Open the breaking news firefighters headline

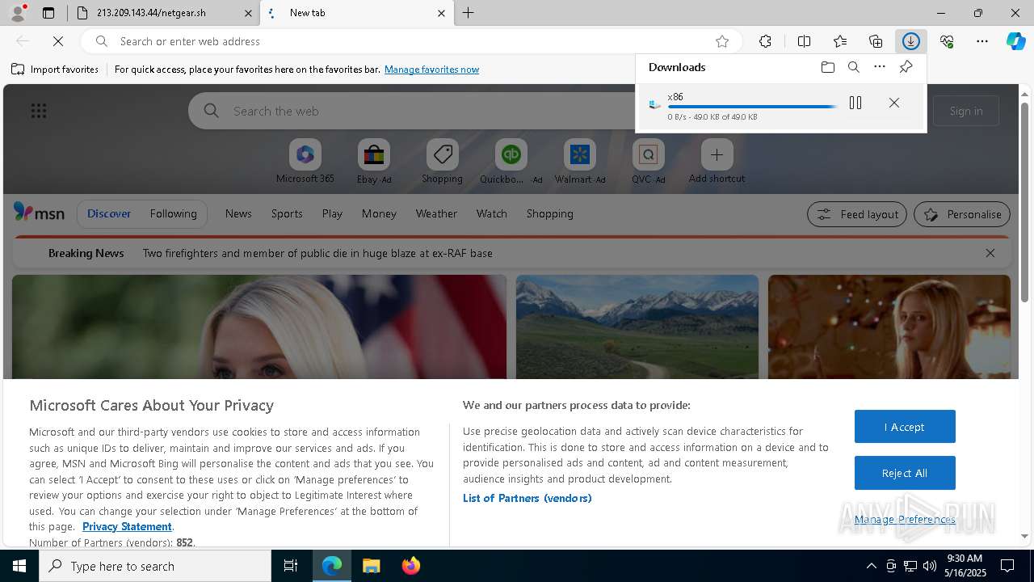[317, 253]
